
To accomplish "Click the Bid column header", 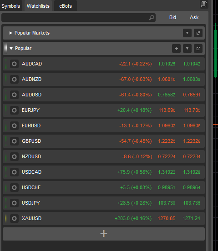I will click(172, 17).
